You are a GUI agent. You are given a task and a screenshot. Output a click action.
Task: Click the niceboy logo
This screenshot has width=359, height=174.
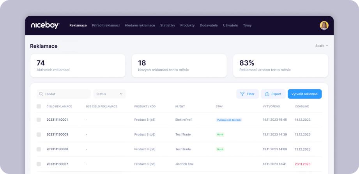45,25
